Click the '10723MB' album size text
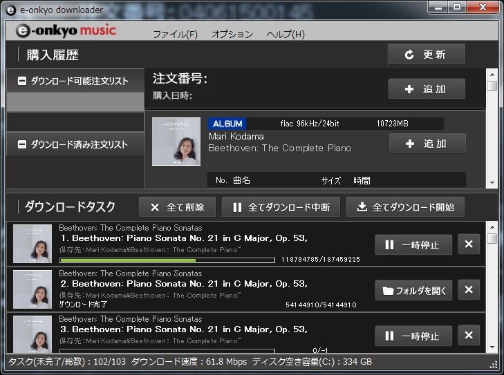 point(392,124)
